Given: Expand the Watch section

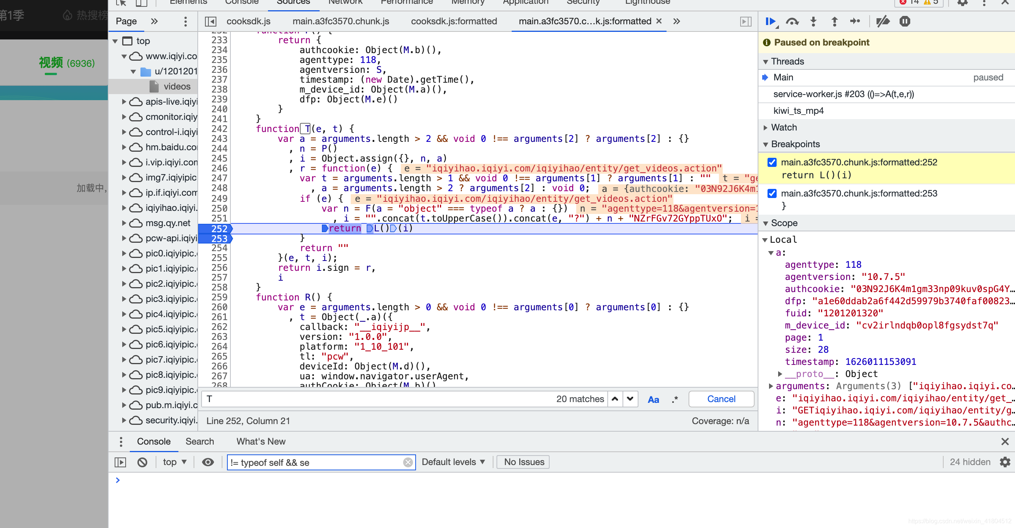Looking at the screenshot, I should (x=766, y=127).
